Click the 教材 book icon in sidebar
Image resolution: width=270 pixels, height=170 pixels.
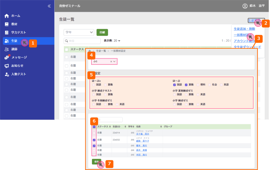7,24
